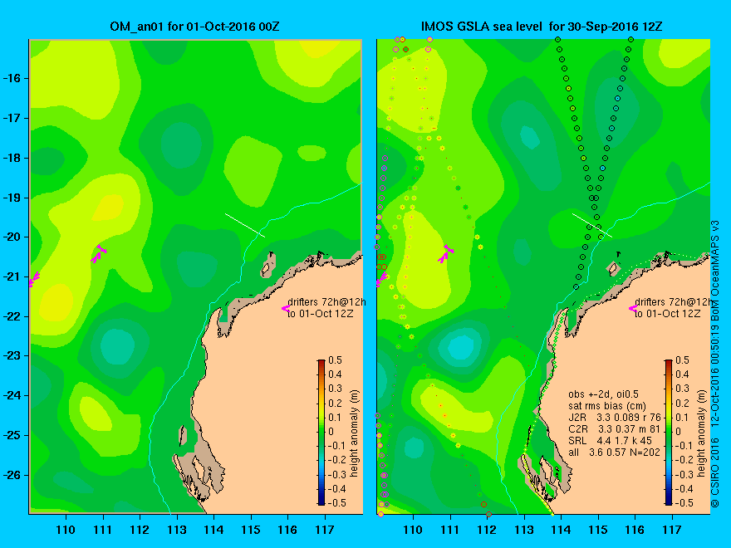
Task: Click the title 'IMOS GSLA sea level for 30-Sep-2016 12Z'
Action: [542, 27]
